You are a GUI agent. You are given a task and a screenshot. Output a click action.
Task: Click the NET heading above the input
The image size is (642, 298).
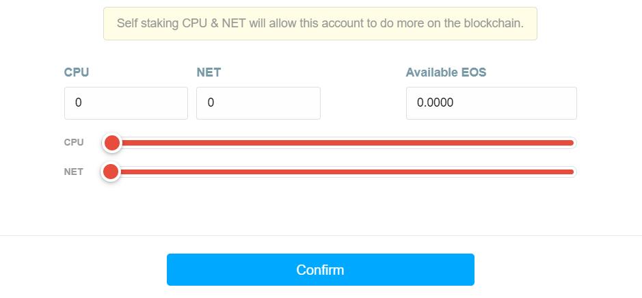tap(209, 72)
